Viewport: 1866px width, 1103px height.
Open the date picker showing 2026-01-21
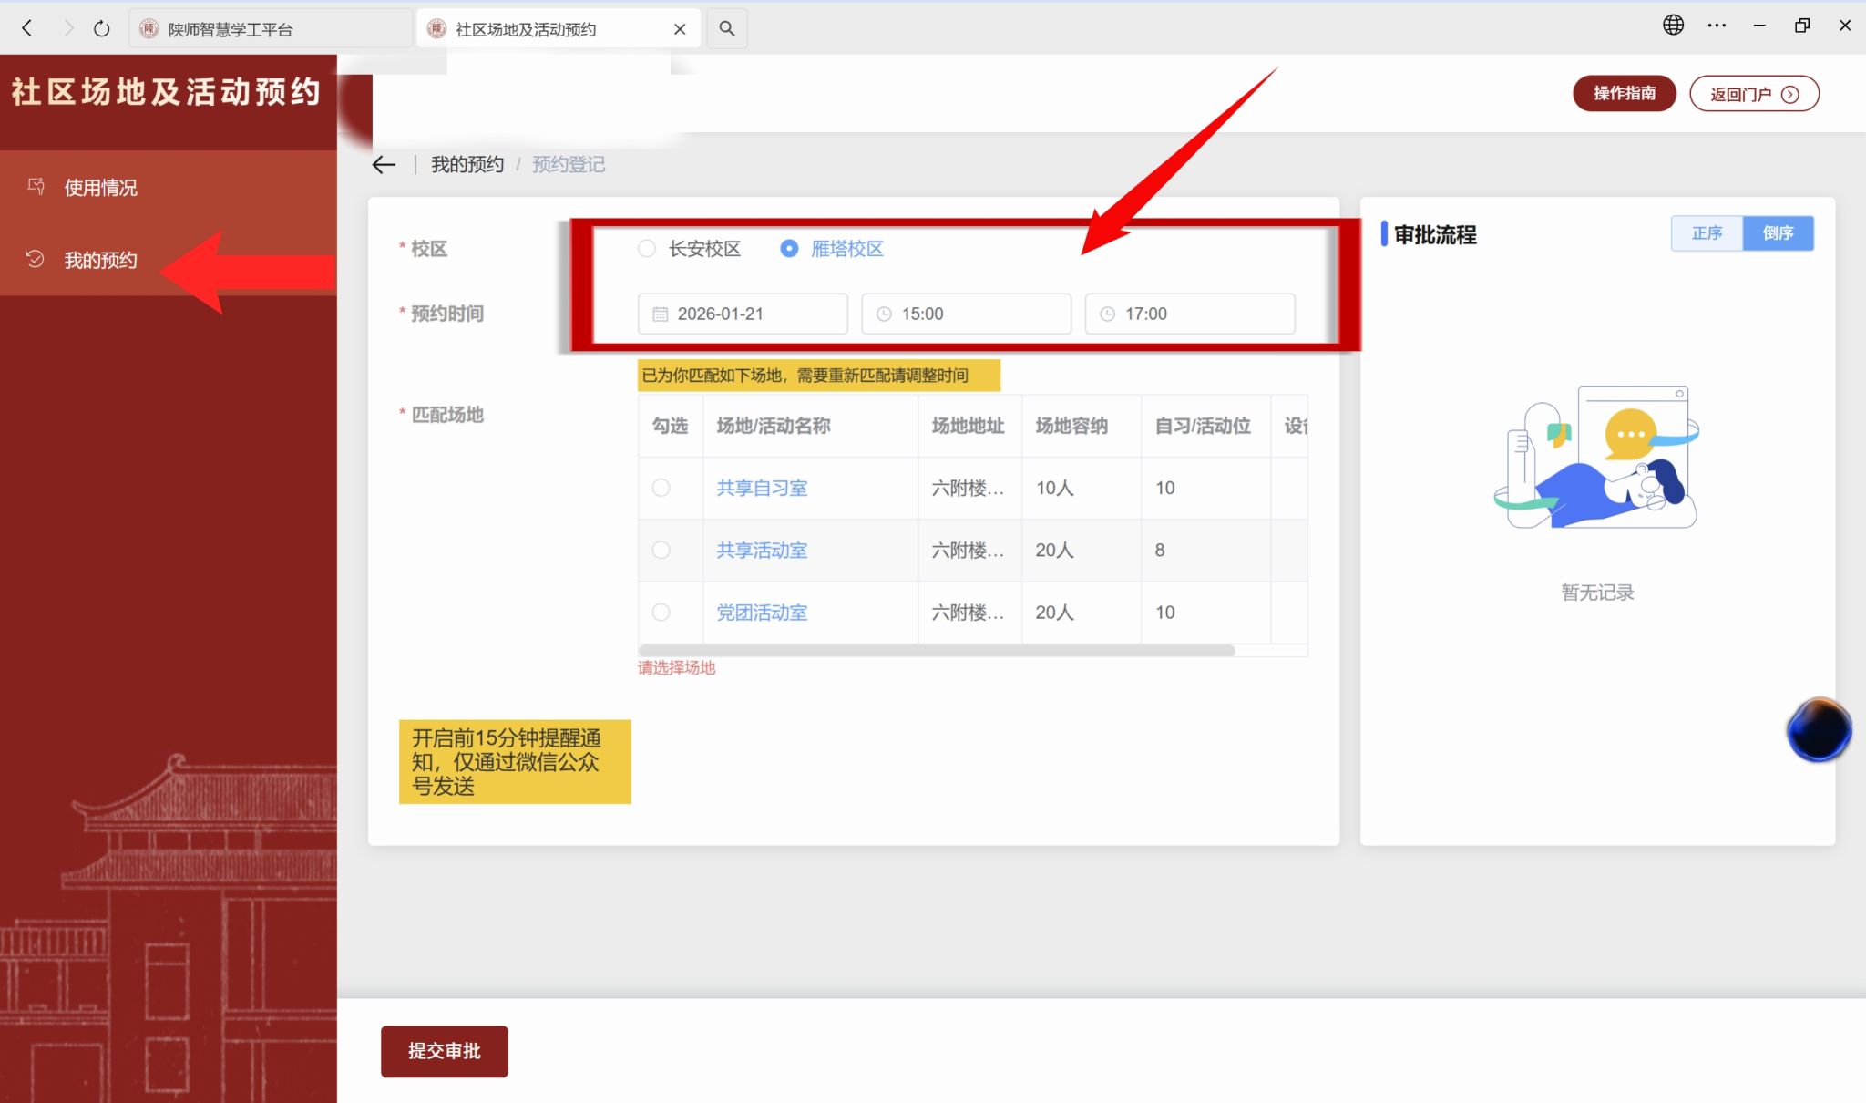[743, 314]
